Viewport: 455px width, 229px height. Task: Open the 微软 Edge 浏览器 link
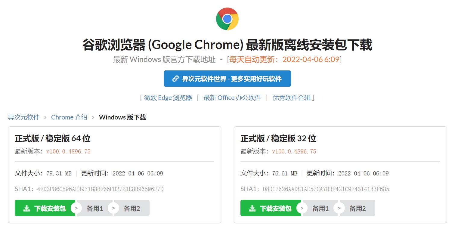pyautogui.click(x=168, y=98)
